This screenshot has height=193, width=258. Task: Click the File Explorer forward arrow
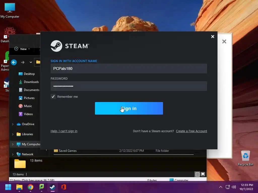point(23,62)
